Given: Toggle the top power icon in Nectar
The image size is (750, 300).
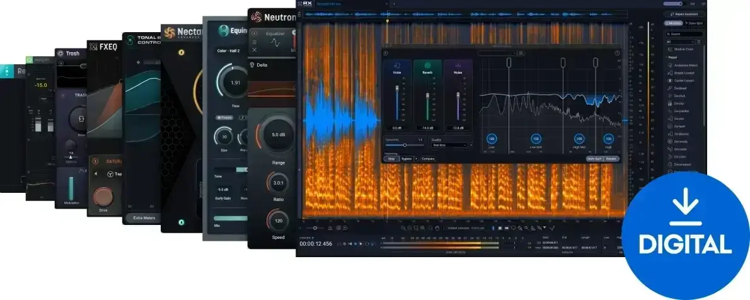Looking at the screenshot, I should (182, 52).
